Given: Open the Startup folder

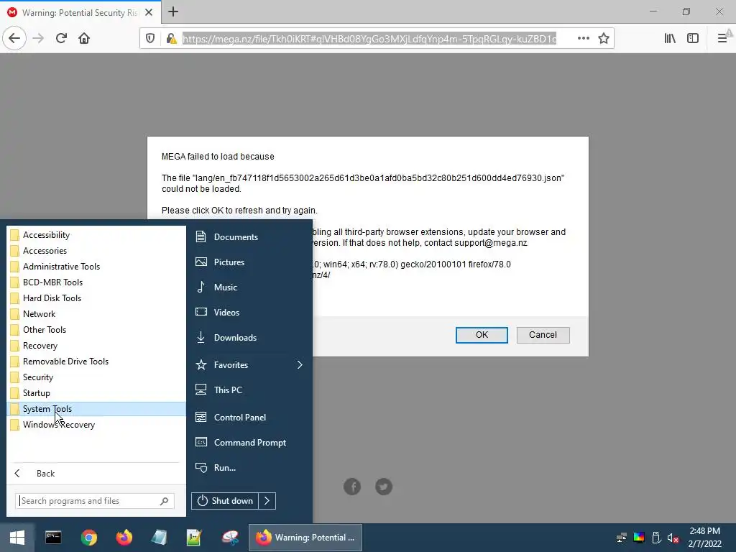Looking at the screenshot, I should point(96,393).
